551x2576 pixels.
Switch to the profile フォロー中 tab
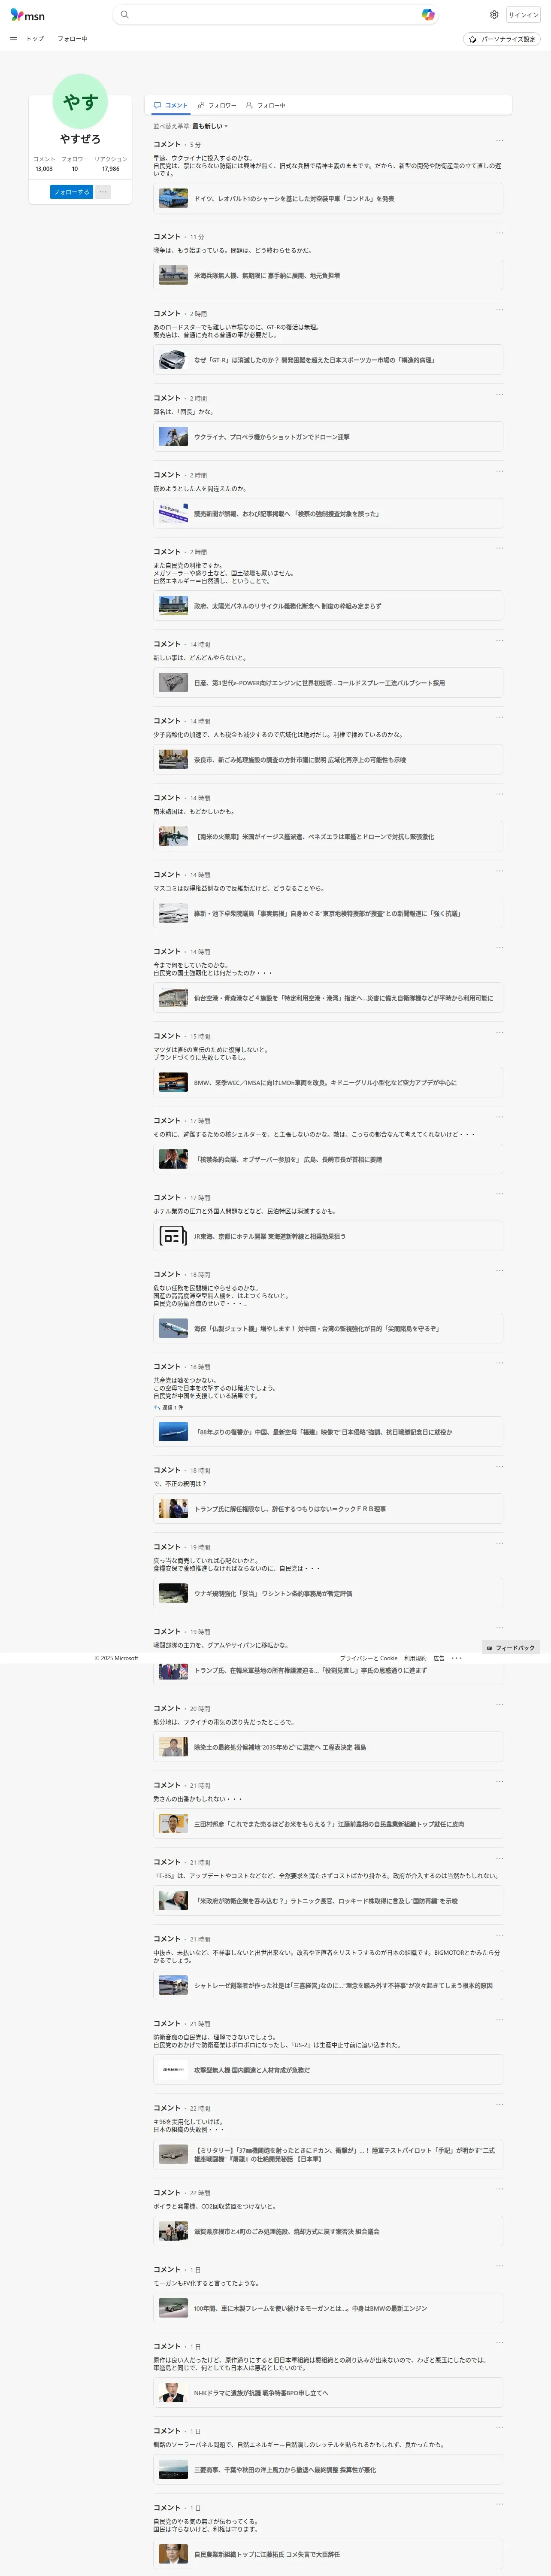pyautogui.click(x=265, y=105)
